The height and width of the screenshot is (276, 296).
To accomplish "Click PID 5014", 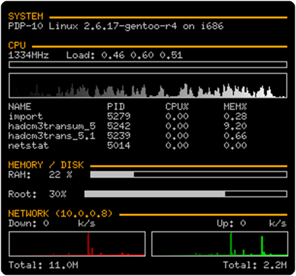I will coord(119,145).
